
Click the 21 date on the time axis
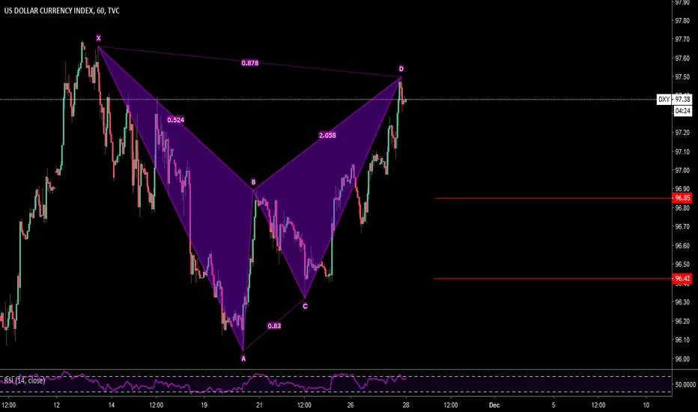259,405
